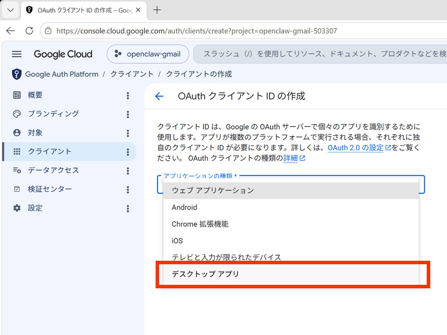The width and height of the screenshot is (447, 335).
Task: Go to データアクセス in the sidebar
Action: 53,170
